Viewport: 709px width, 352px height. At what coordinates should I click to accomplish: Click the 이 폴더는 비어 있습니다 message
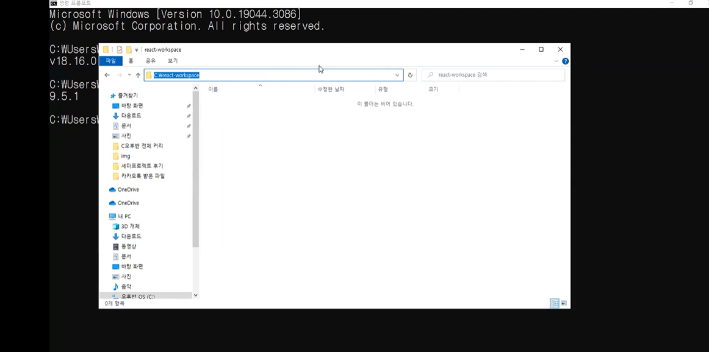click(385, 104)
